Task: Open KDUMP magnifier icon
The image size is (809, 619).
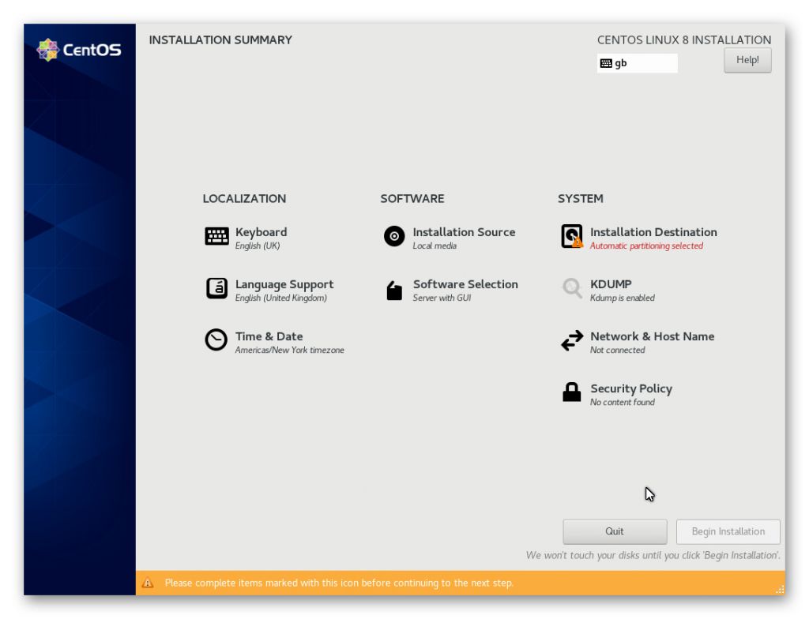Action: click(x=572, y=288)
